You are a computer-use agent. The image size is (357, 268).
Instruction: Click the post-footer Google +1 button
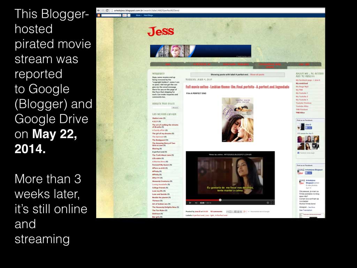click(x=245, y=212)
